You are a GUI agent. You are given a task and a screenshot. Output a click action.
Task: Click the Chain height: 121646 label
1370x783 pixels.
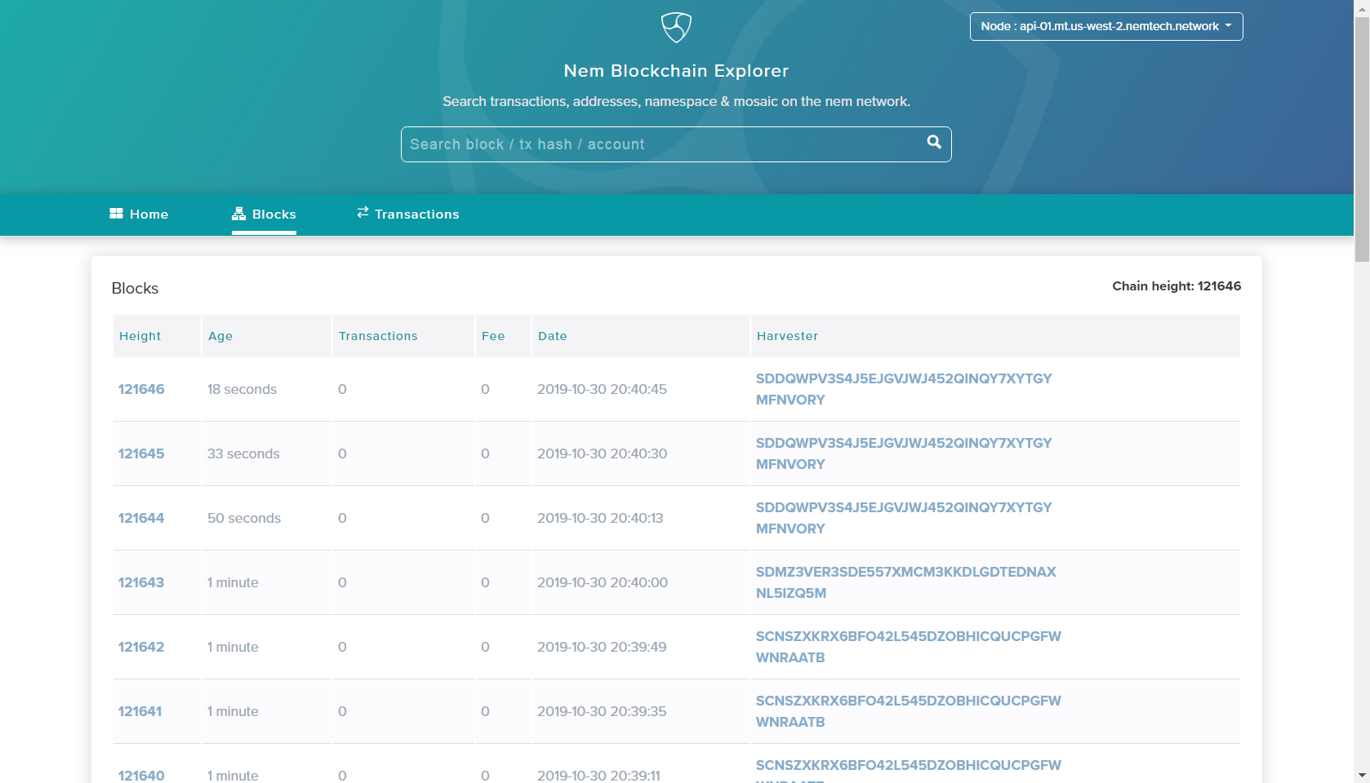pyautogui.click(x=1177, y=286)
